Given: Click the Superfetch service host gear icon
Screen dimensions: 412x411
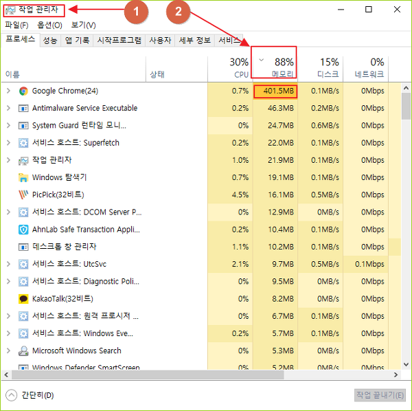Looking at the screenshot, I should click(x=23, y=143).
